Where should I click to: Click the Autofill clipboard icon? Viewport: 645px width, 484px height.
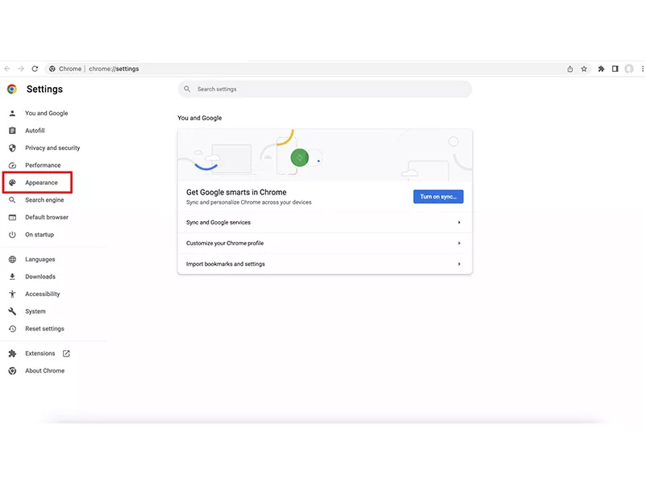click(12, 131)
